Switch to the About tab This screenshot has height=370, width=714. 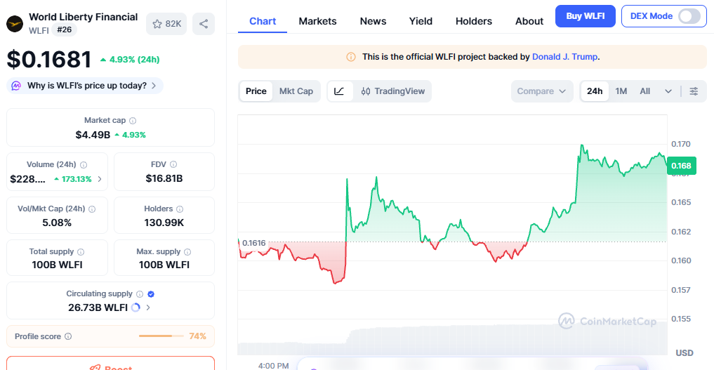[529, 21]
